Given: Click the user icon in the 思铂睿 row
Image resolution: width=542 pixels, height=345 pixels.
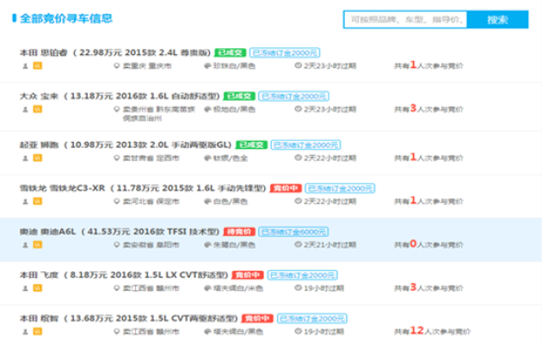Looking at the screenshot, I should pos(25,65).
